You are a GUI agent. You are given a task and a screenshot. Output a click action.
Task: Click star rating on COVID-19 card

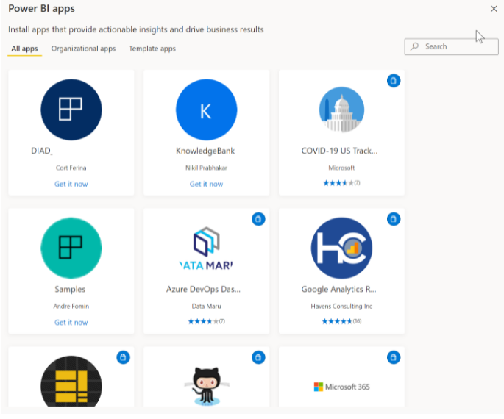[341, 183]
